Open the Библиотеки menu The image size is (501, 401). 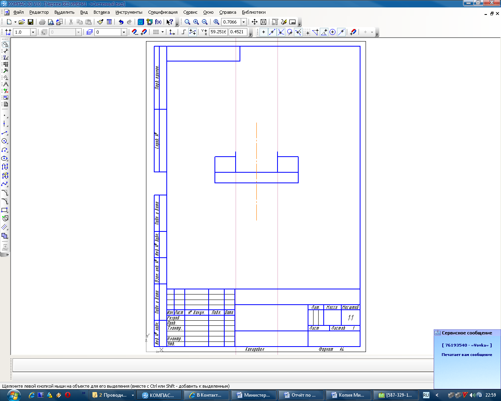[x=254, y=12]
